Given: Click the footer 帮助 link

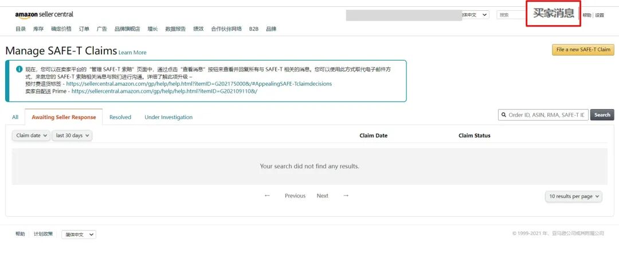Looking at the screenshot, I should [19, 234].
